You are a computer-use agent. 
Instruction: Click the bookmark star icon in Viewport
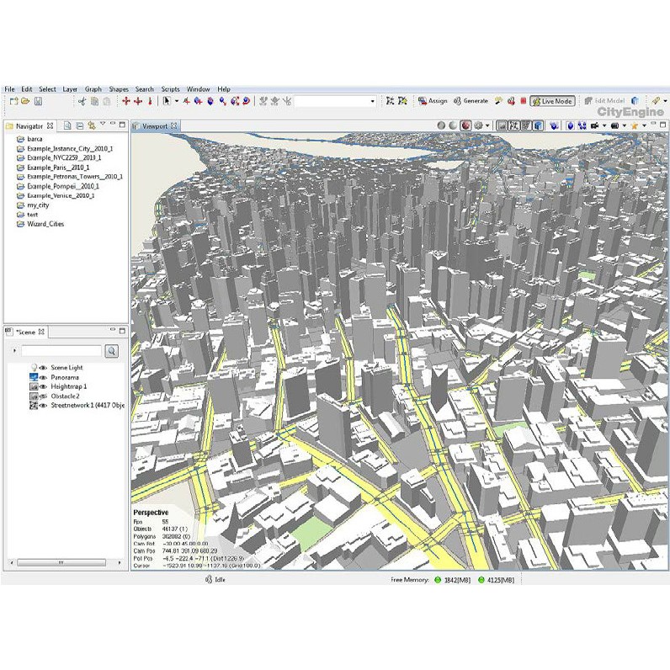(x=635, y=125)
